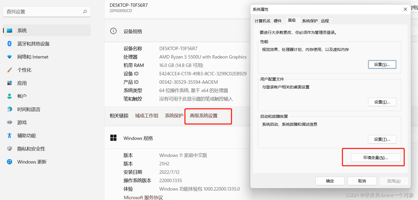The height and width of the screenshot is (200, 418).
Task: Focus the 查找设置 search field
Action: [47, 12]
